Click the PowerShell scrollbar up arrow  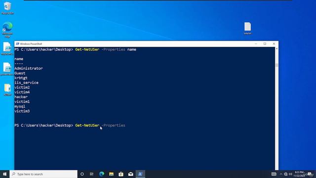tap(276, 49)
